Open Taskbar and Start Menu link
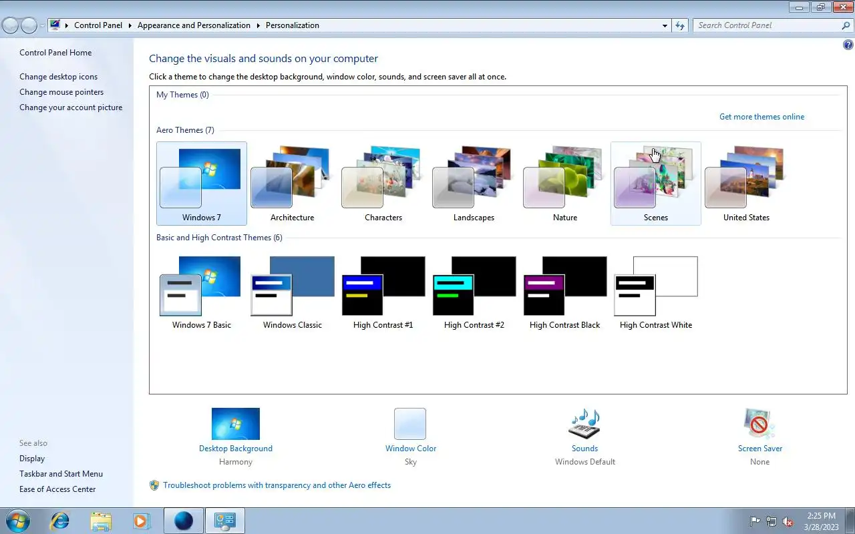The height and width of the screenshot is (534, 855). coord(61,474)
